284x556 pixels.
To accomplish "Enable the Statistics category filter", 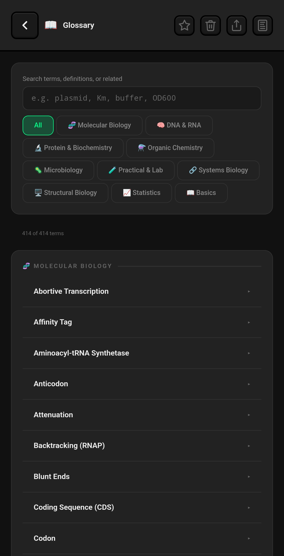I will click(141, 193).
